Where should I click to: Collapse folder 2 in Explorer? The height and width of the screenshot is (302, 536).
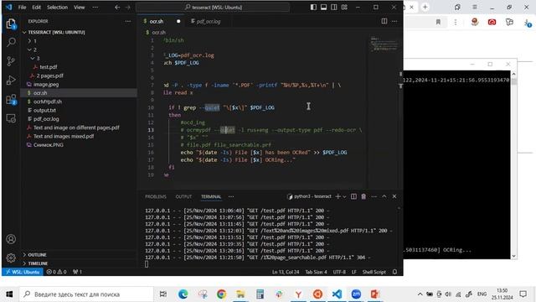(x=30, y=49)
